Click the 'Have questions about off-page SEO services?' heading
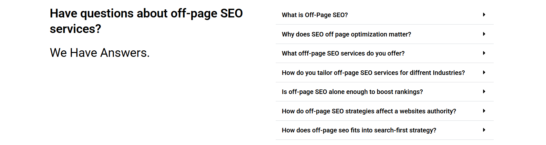Image resolution: width=546 pixels, height=145 pixels. [146, 21]
